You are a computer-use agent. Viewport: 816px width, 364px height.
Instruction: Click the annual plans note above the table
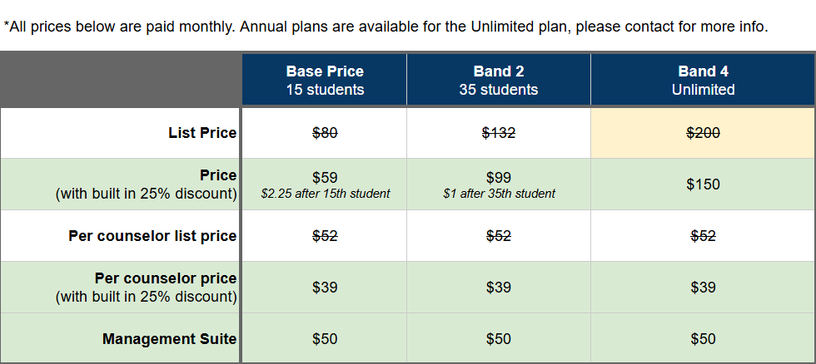386,27
